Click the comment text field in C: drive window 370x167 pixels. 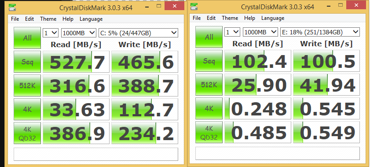click(x=96, y=154)
